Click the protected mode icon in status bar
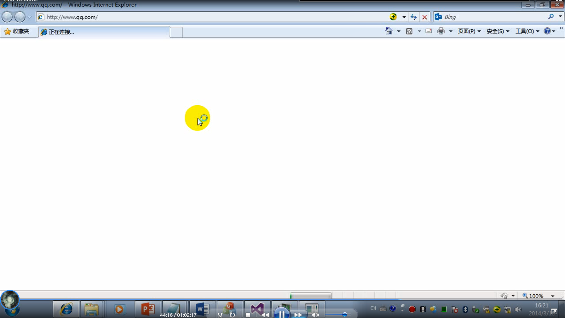Viewport: 565px width, 318px height. (504, 296)
